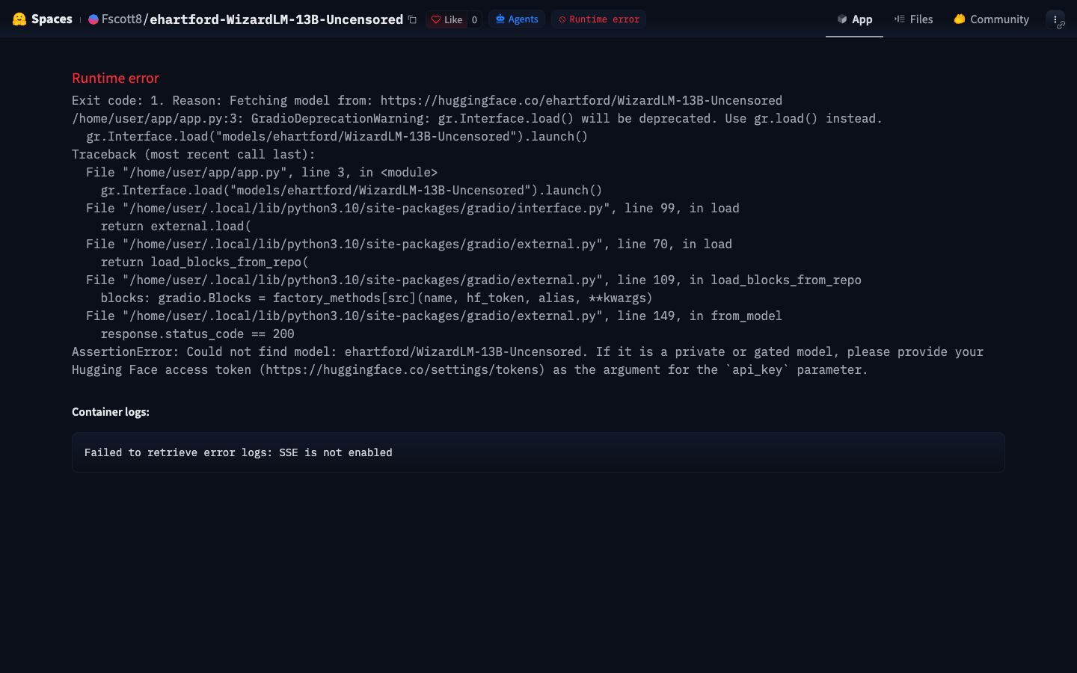This screenshot has width=1077, height=673.
Task: Open the ehartford-WizardLM-13B-Uncensored space name link
Action: coord(276,19)
